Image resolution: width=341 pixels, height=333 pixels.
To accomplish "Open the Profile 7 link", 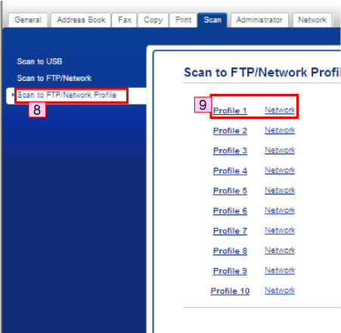I will (230, 231).
